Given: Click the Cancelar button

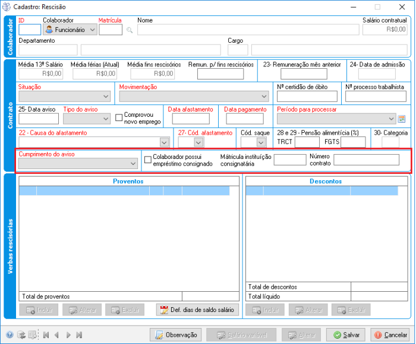Looking at the screenshot, I should click(x=389, y=335).
